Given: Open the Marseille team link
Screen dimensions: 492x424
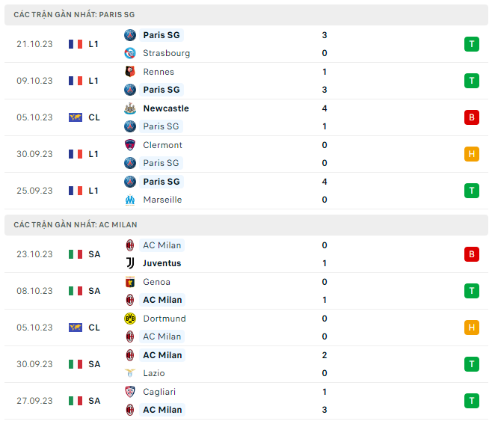Looking at the screenshot, I should tap(163, 200).
